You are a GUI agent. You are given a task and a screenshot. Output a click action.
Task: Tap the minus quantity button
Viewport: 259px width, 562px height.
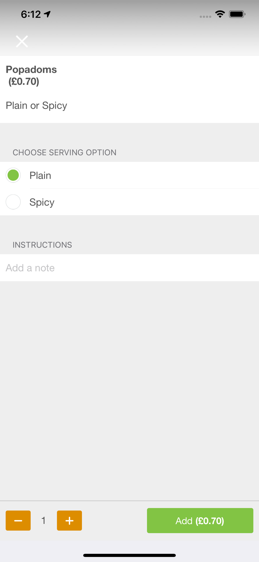coord(18,520)
